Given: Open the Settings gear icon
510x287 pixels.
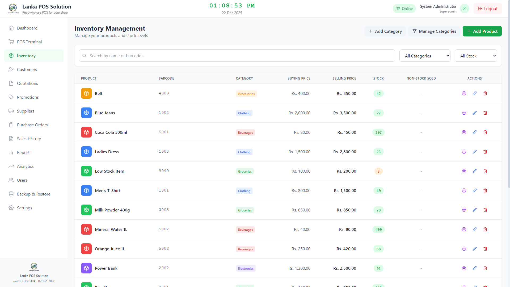Looking at the screenshot, I should 11,208.
